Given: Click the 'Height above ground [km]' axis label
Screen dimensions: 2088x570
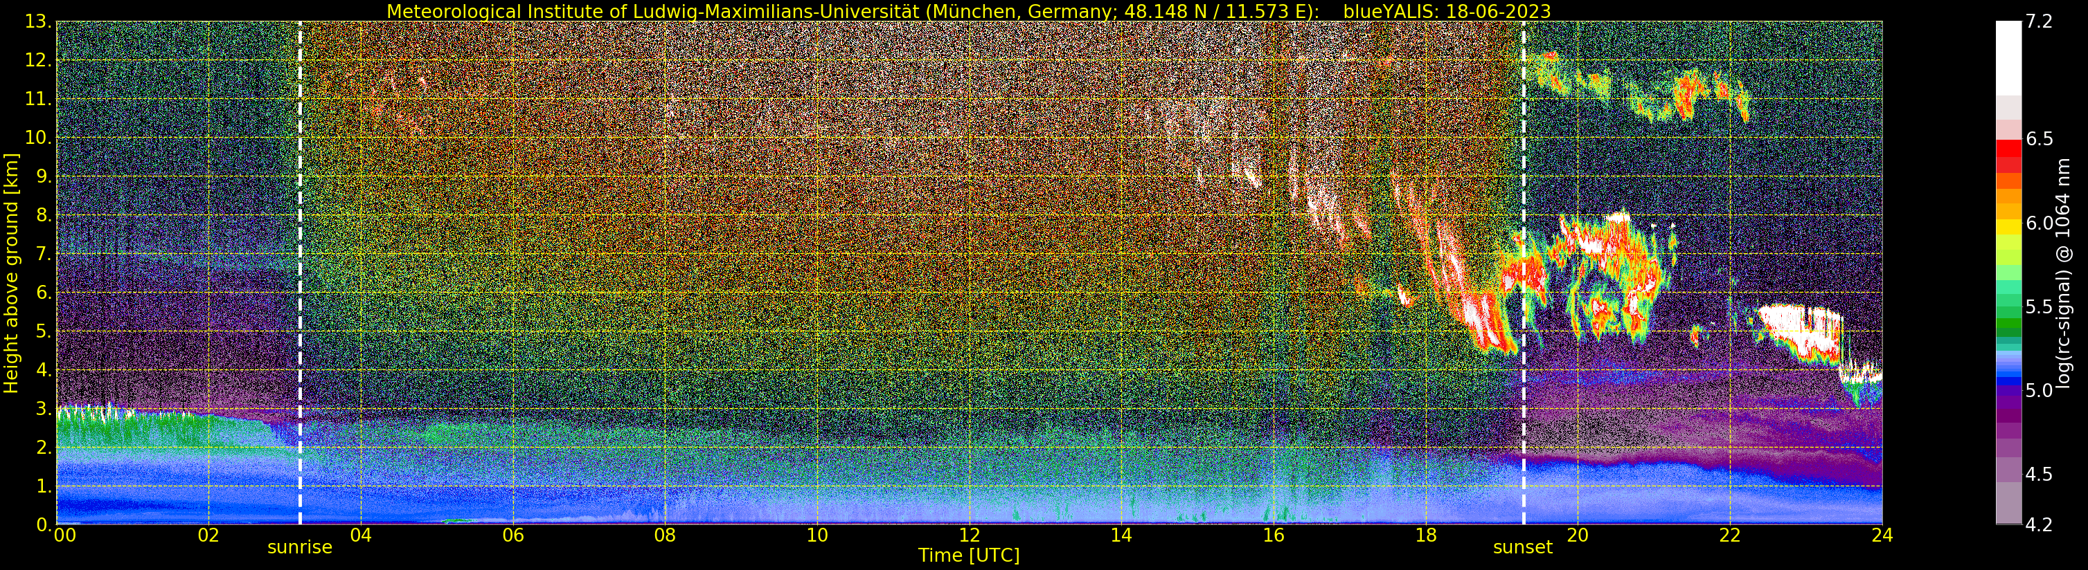Looking at the screenshot, I should click(x=11, y=273).
